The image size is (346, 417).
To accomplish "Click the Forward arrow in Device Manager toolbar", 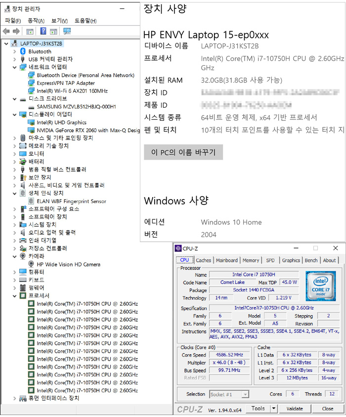I will [16, 32].
